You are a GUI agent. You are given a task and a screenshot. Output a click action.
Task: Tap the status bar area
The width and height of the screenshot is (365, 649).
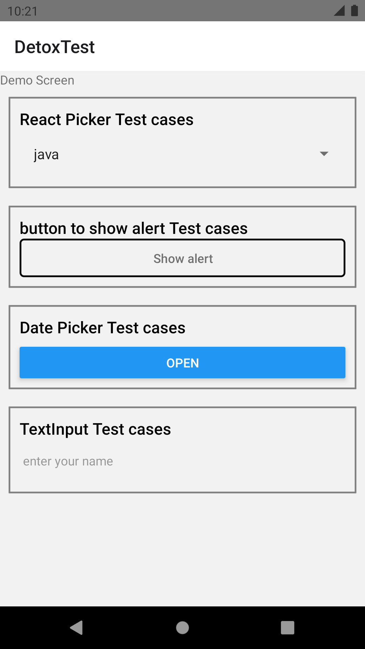[x=182, y=11]
